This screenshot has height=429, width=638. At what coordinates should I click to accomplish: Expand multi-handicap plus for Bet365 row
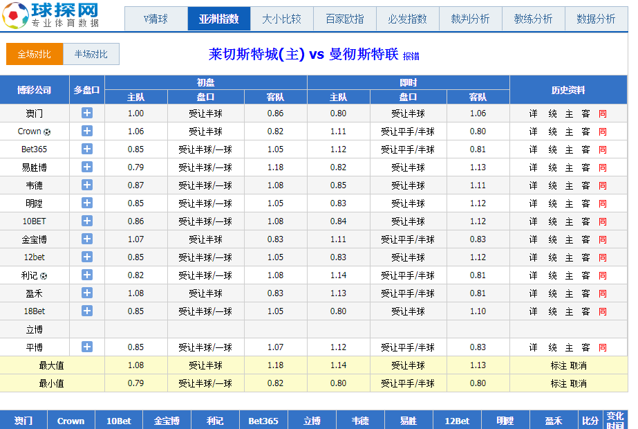[86, 149]
